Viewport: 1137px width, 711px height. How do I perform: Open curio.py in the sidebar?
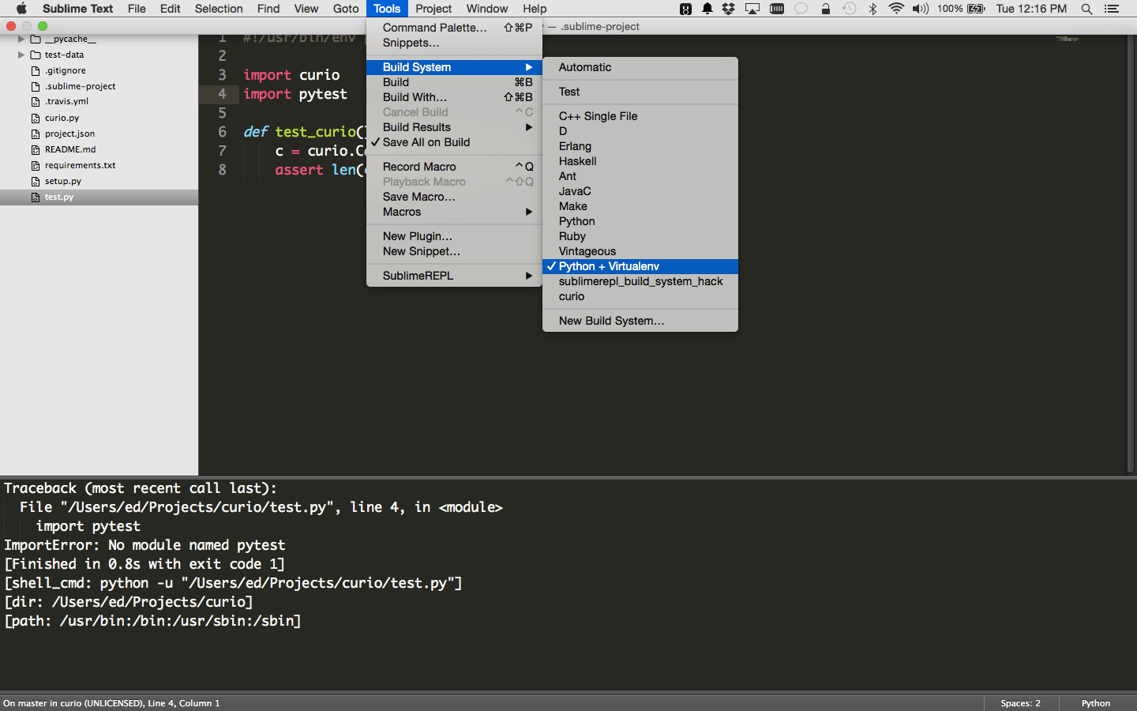tap(62, 118)
